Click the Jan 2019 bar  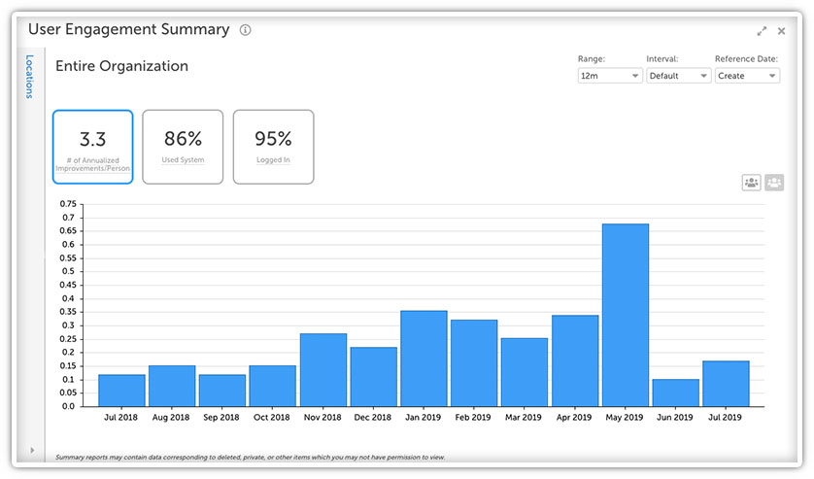coord(424,359)
